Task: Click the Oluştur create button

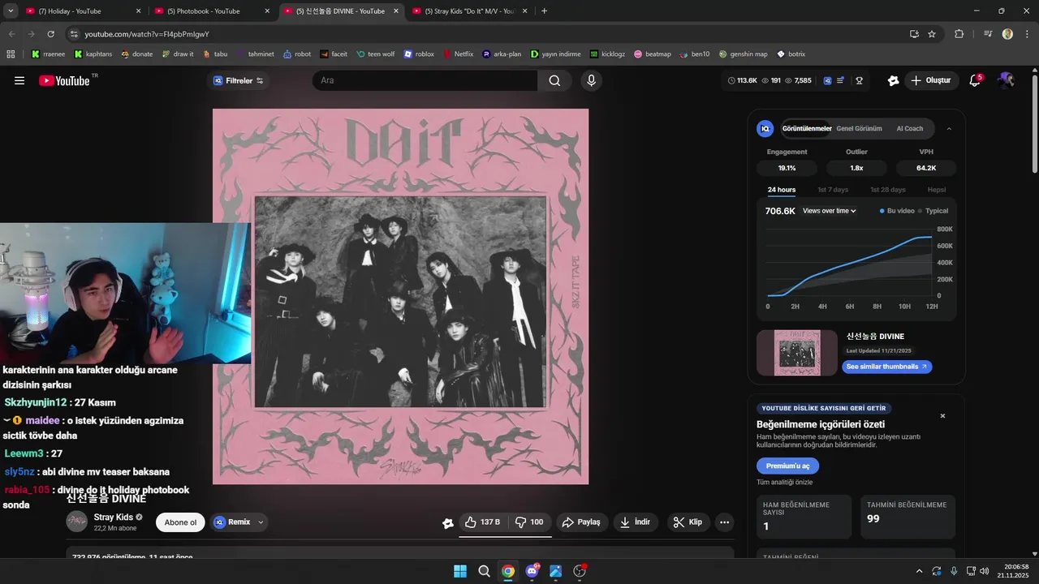Action: click(930, 80)
